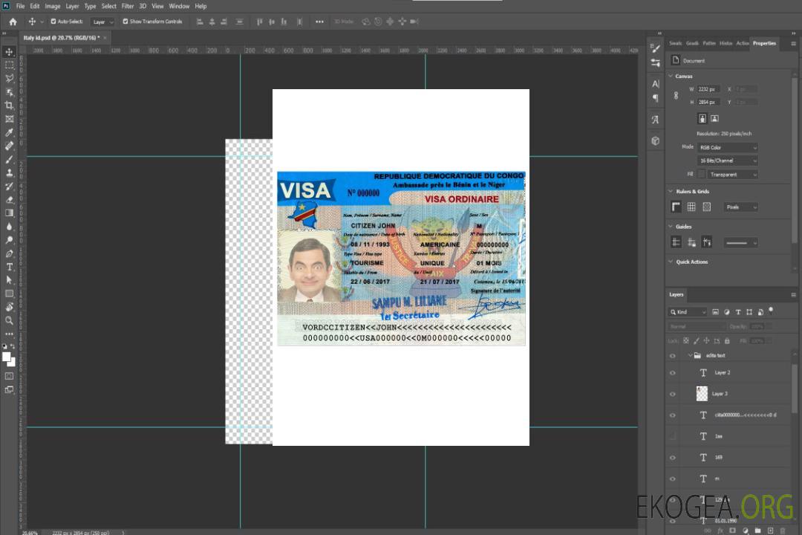This screenshot has width=802, height=535.
Task: Collapse the Canvas section
Action: coord(671,76)
